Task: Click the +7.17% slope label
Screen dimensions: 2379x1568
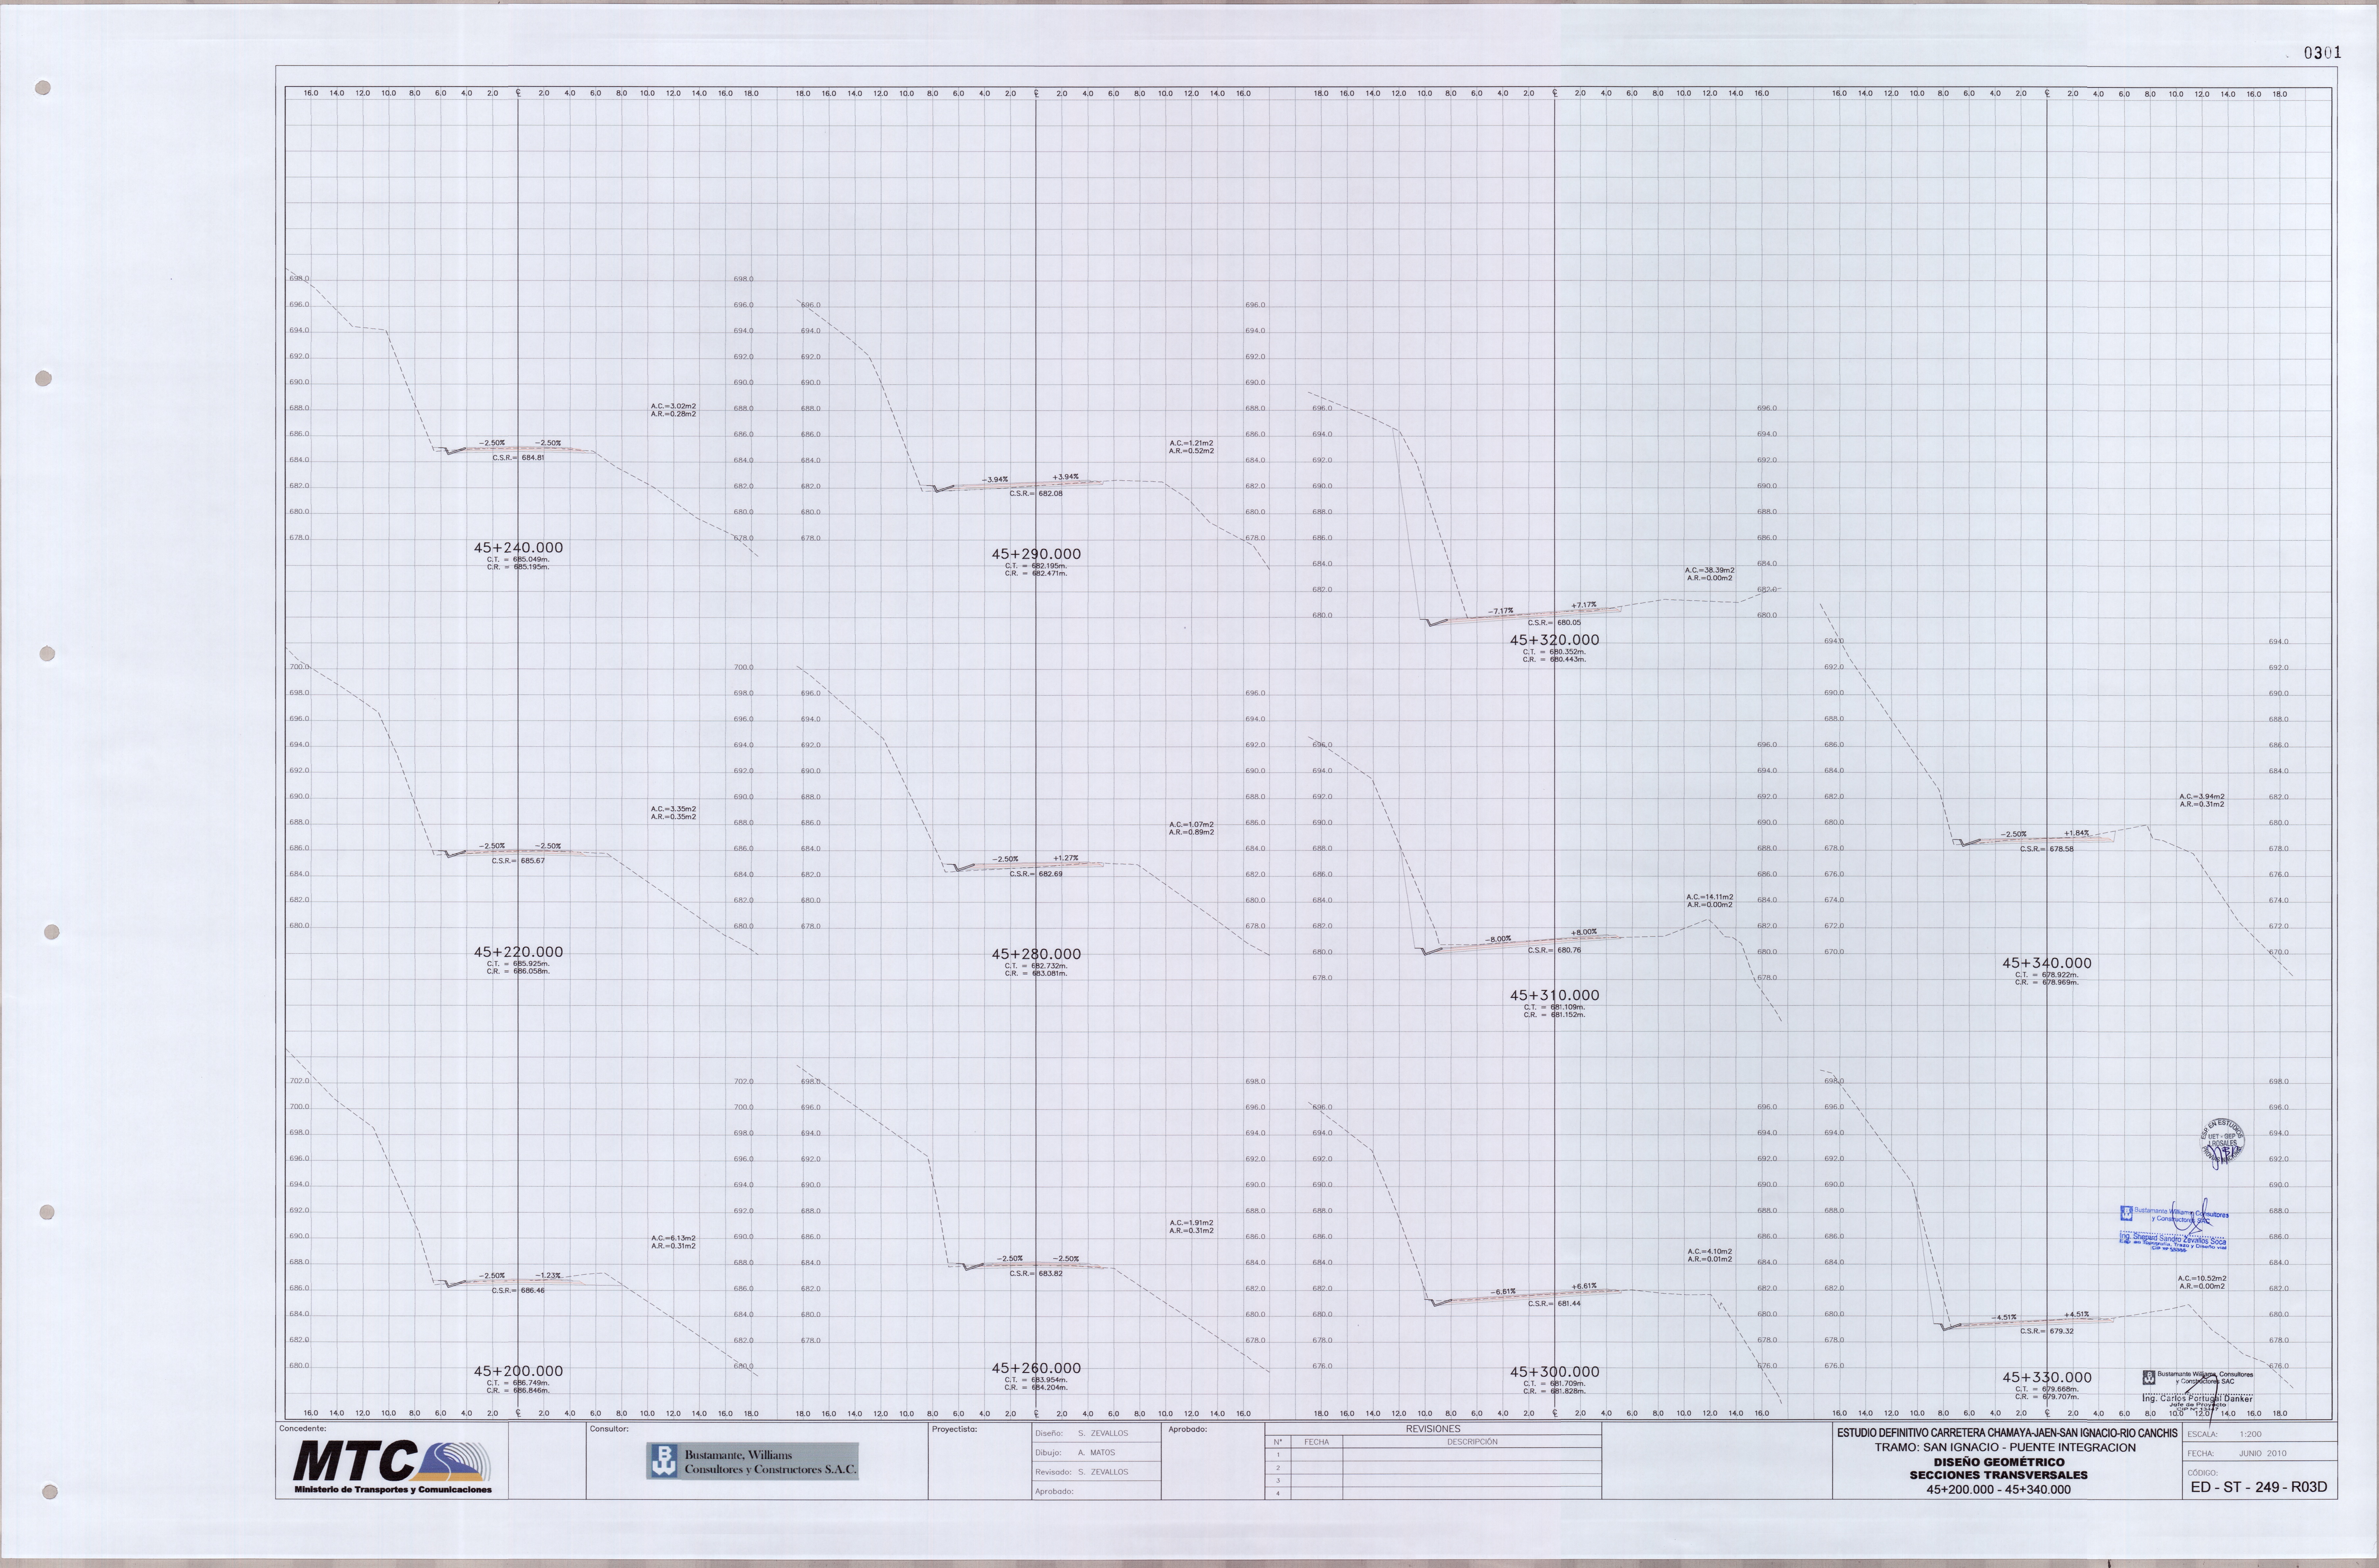Action: 1584,605
